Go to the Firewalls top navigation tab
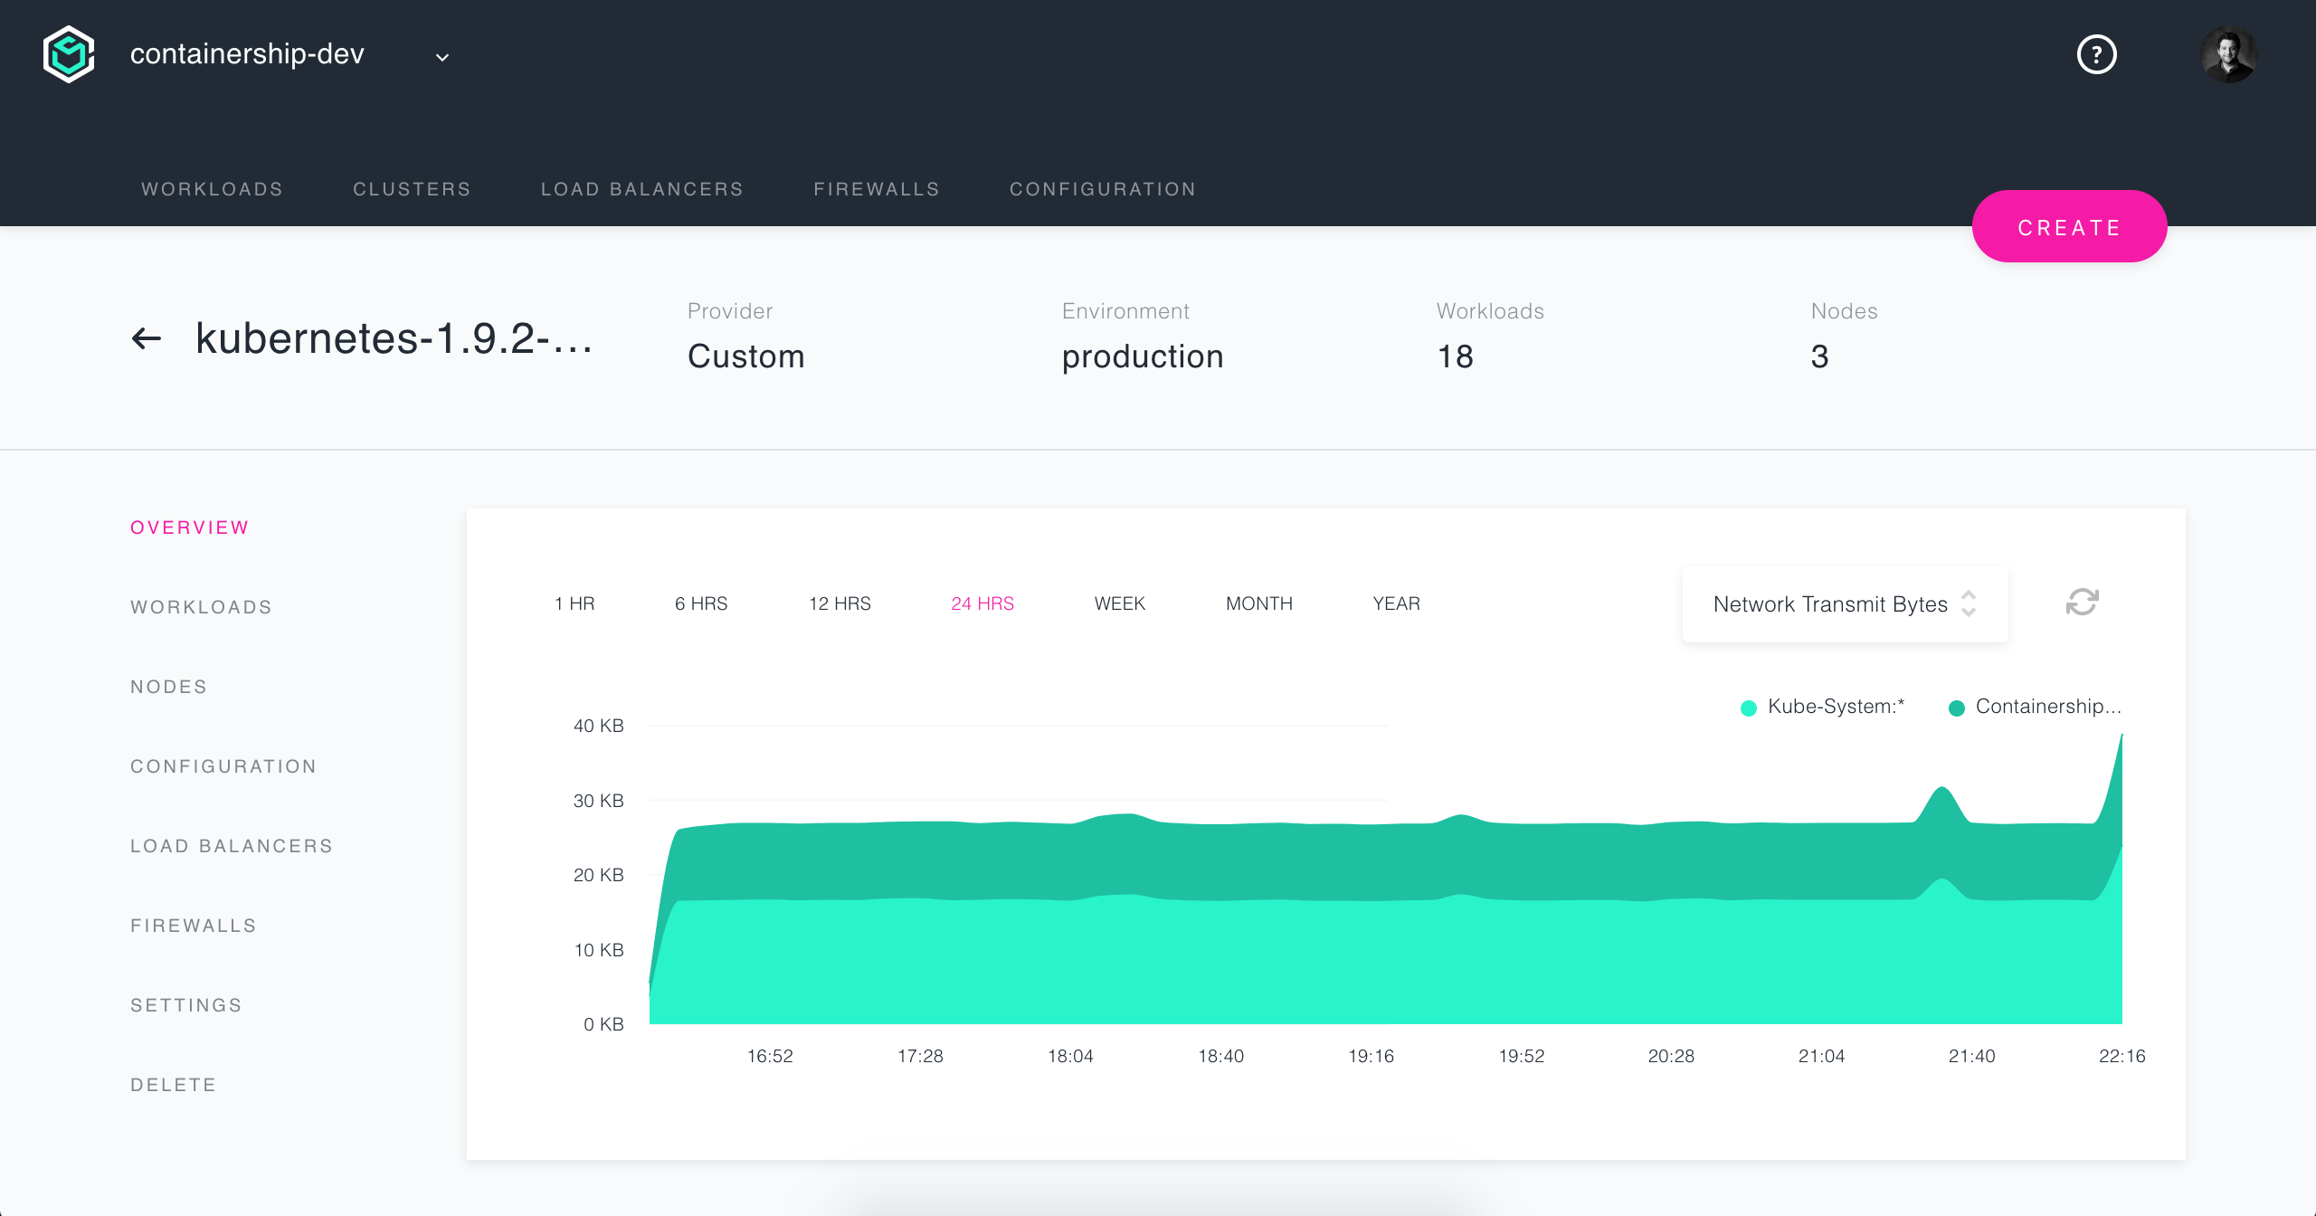The height and width of the screenshot is (1216, 2316). (x=876, y=189)
